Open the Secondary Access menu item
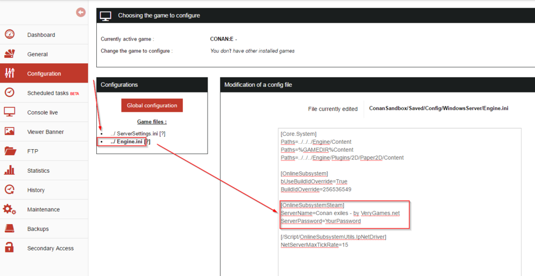This screenshot has width=535, height=276. 50,248
